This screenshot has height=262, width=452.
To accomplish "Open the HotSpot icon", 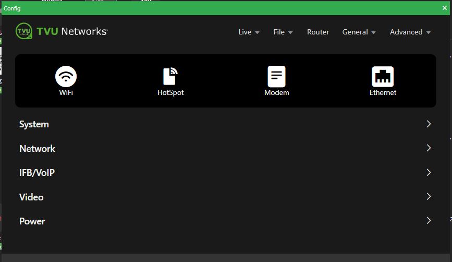I will [x=170, y=77].
